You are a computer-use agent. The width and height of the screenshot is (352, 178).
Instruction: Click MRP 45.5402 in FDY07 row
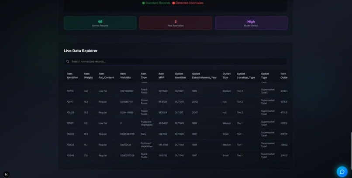[x=163, y=123]
